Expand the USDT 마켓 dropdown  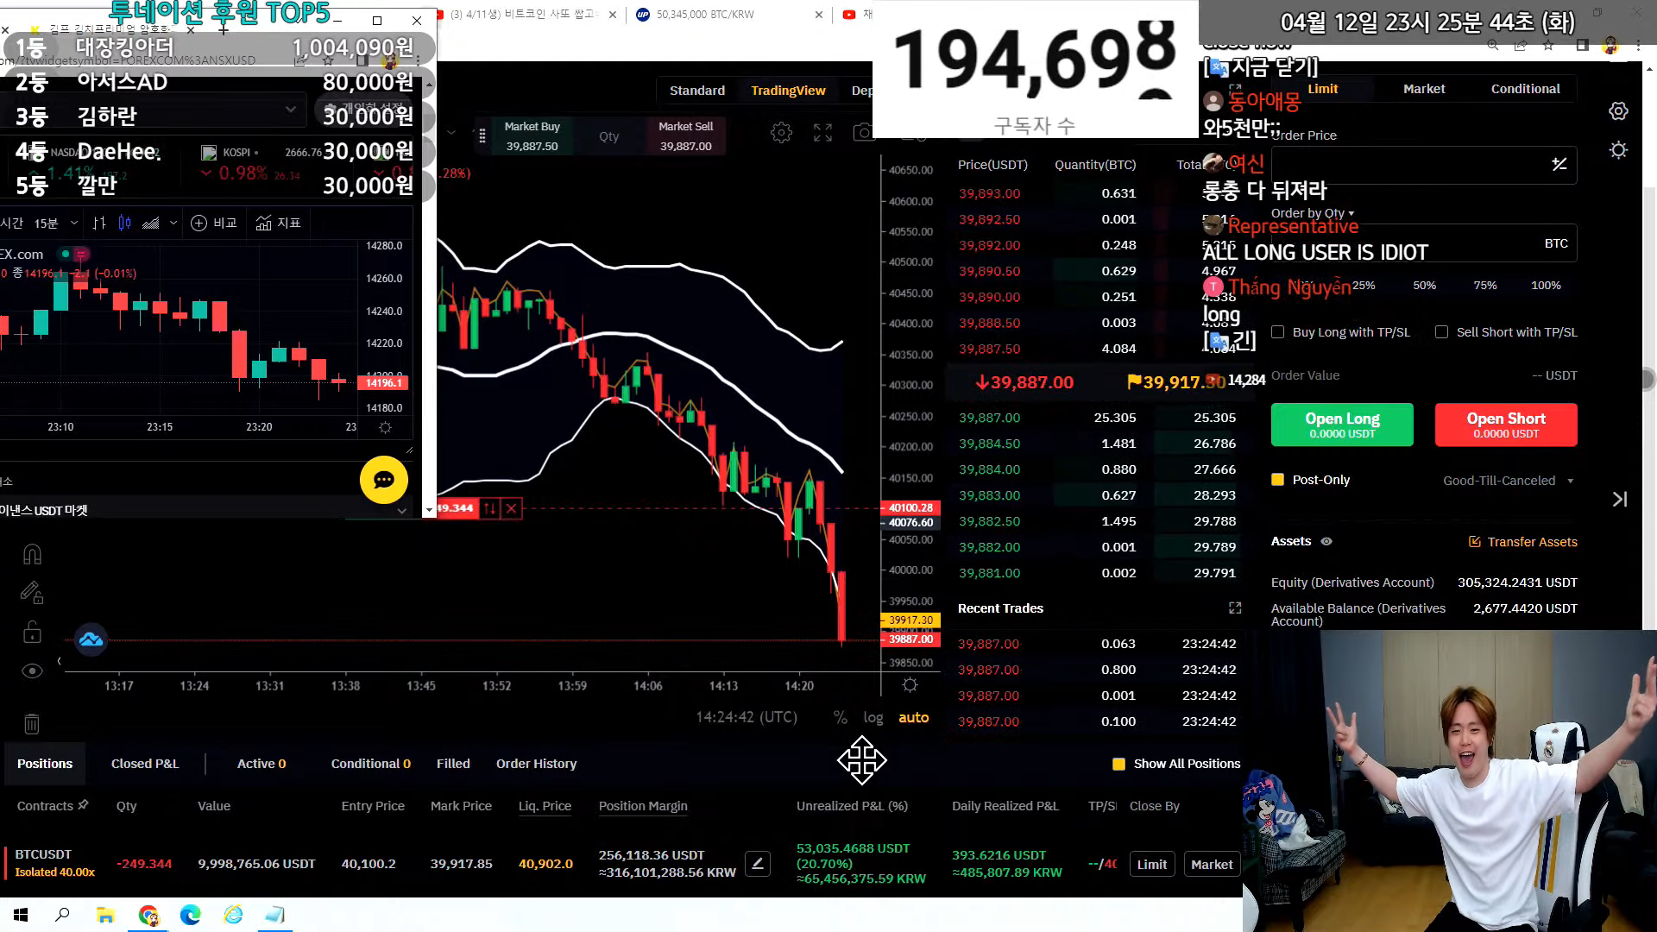(x=401, y=511)
